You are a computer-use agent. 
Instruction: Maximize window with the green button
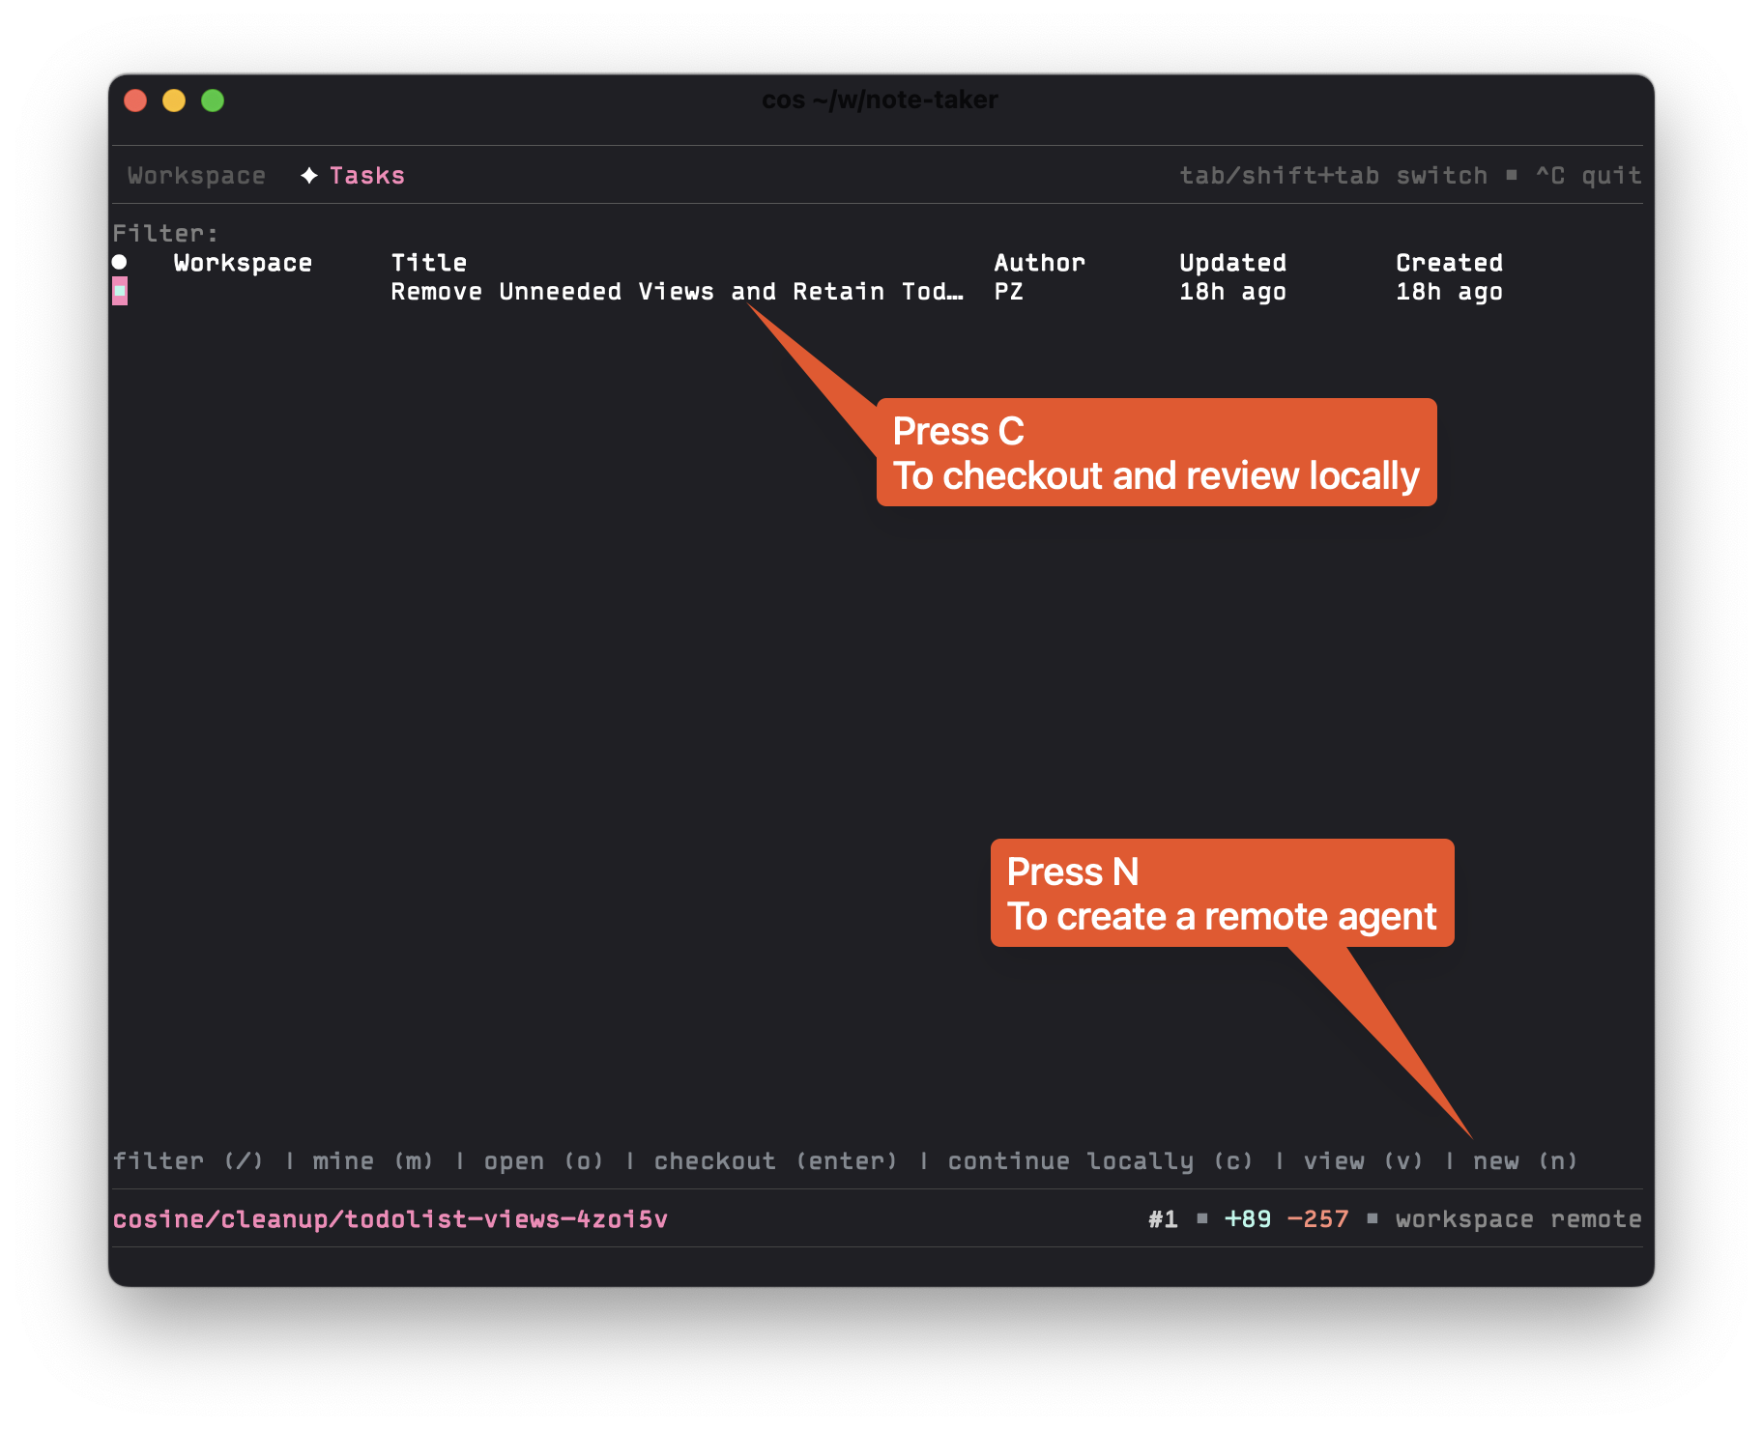pyautogui.click(x=213, y=100)
